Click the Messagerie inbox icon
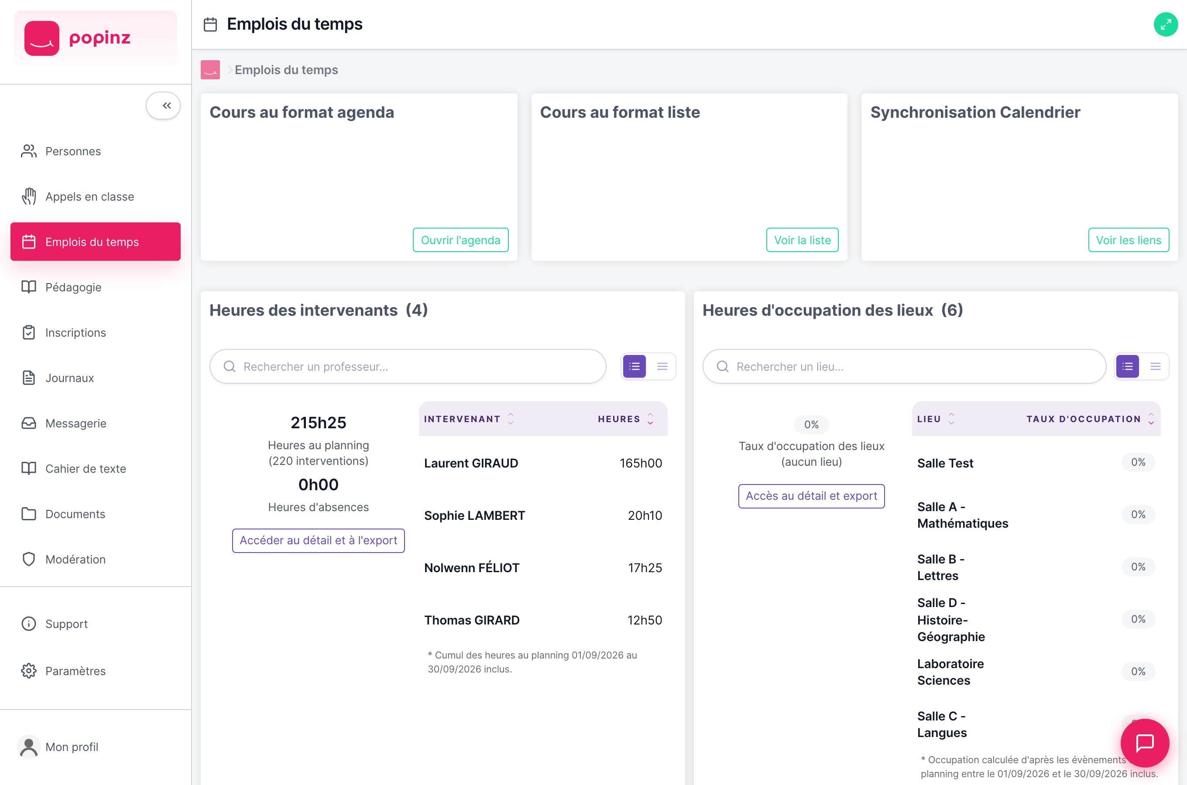Screen dimensions: 1187x785 [28, 423]
